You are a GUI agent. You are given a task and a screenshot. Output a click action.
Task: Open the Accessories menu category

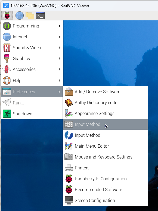point(32,69)
